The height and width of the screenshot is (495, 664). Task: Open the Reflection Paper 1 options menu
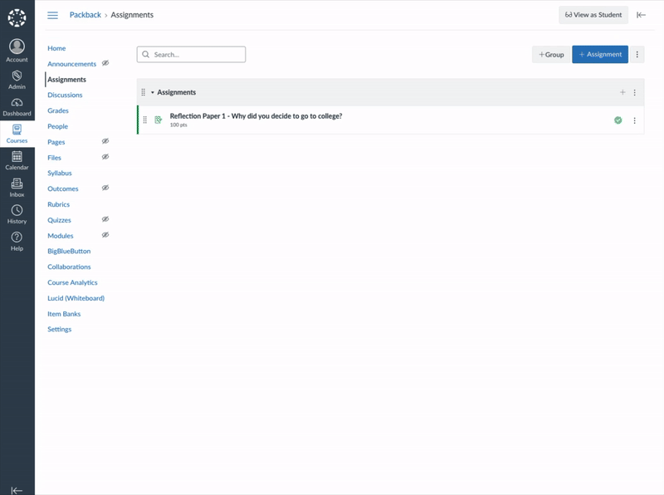(x=635, y=120)
